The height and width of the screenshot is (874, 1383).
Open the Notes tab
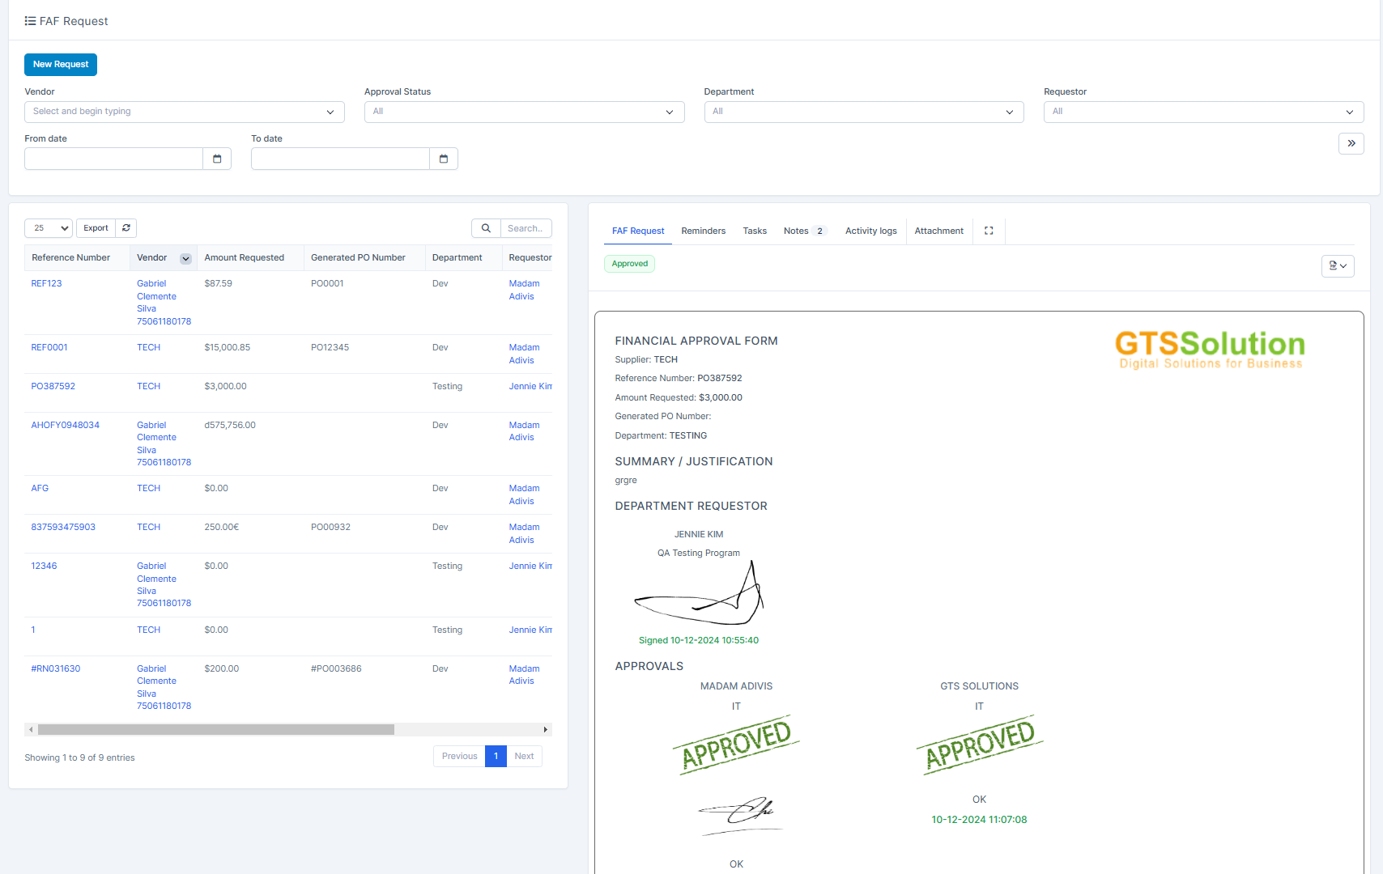click(x=796, y=231)
